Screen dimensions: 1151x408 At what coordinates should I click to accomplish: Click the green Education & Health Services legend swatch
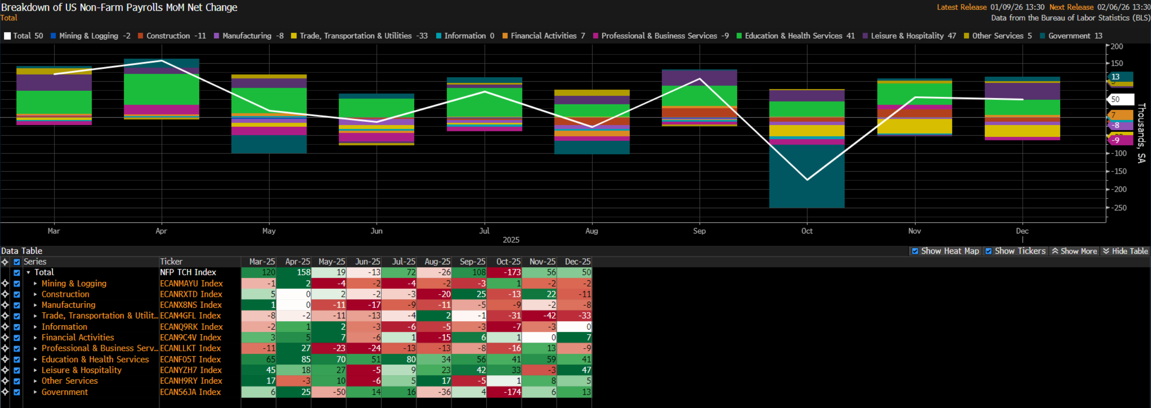739,36
